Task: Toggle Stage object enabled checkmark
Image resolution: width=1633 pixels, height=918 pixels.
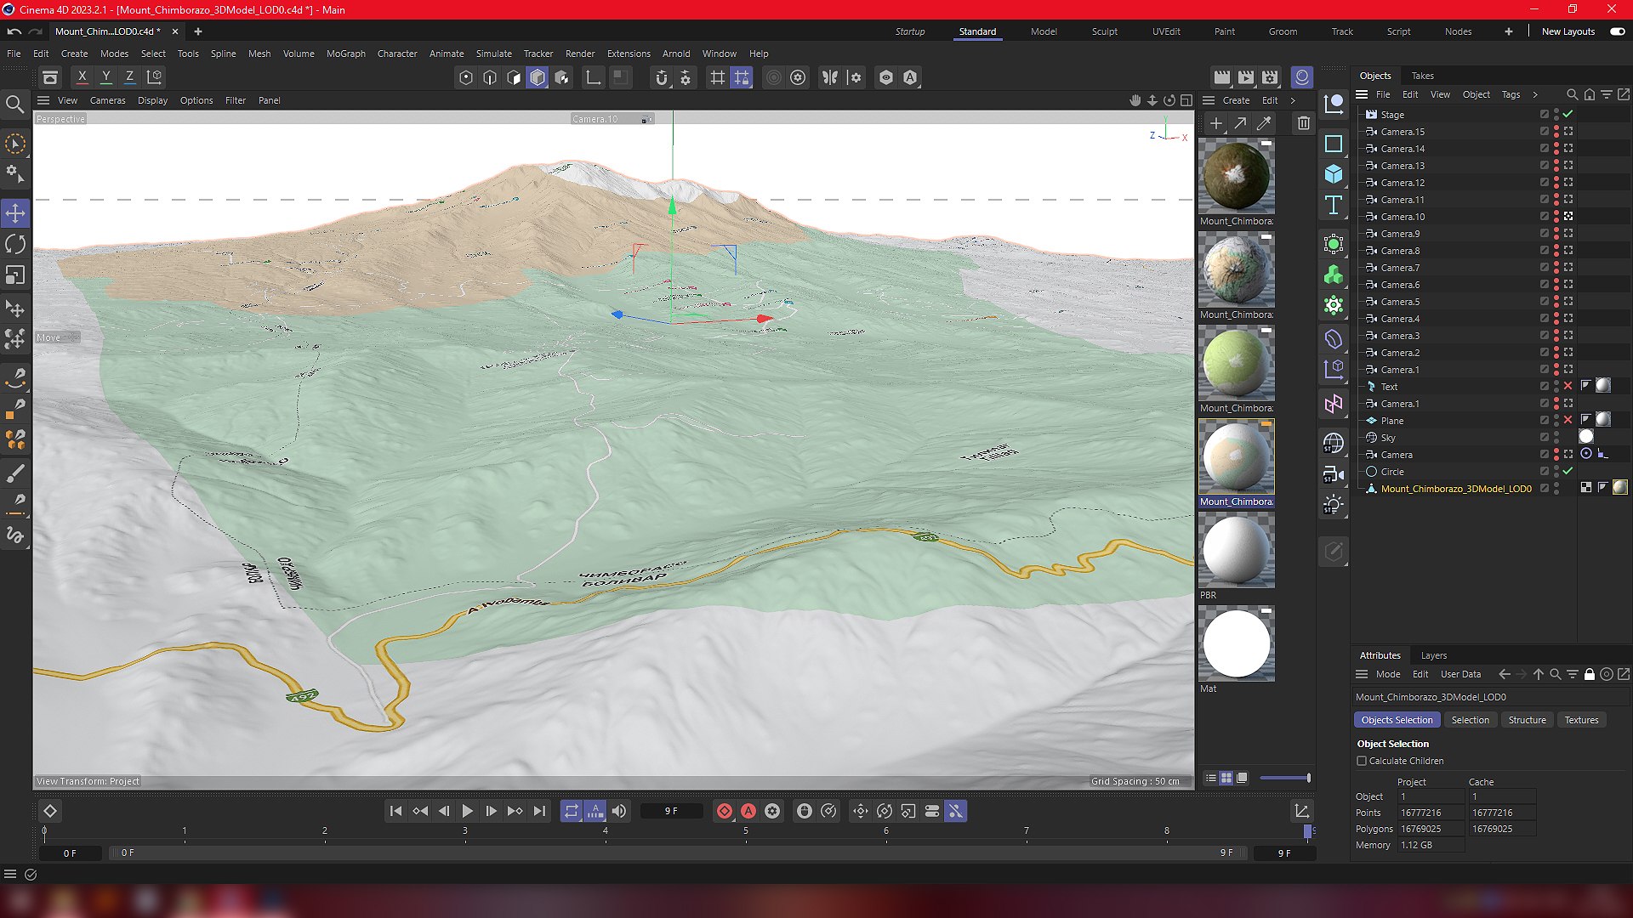Action: [x=1568, y=115]
